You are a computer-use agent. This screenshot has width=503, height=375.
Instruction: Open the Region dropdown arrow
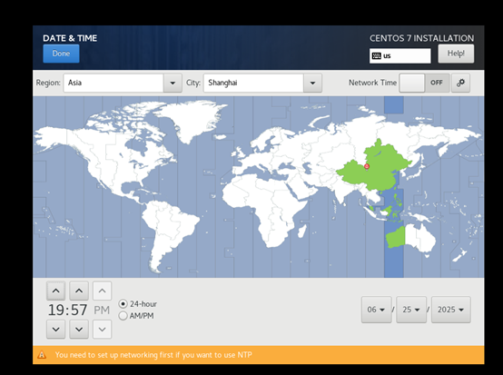[173, 84]
